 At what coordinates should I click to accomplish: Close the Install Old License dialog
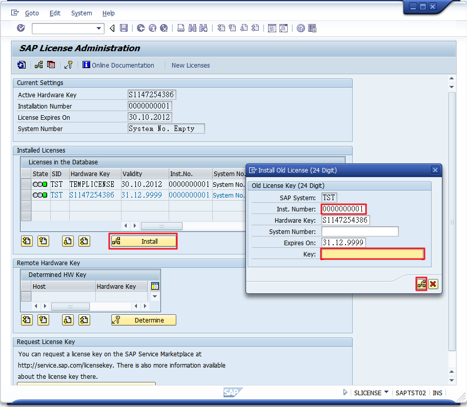(435, 170)
